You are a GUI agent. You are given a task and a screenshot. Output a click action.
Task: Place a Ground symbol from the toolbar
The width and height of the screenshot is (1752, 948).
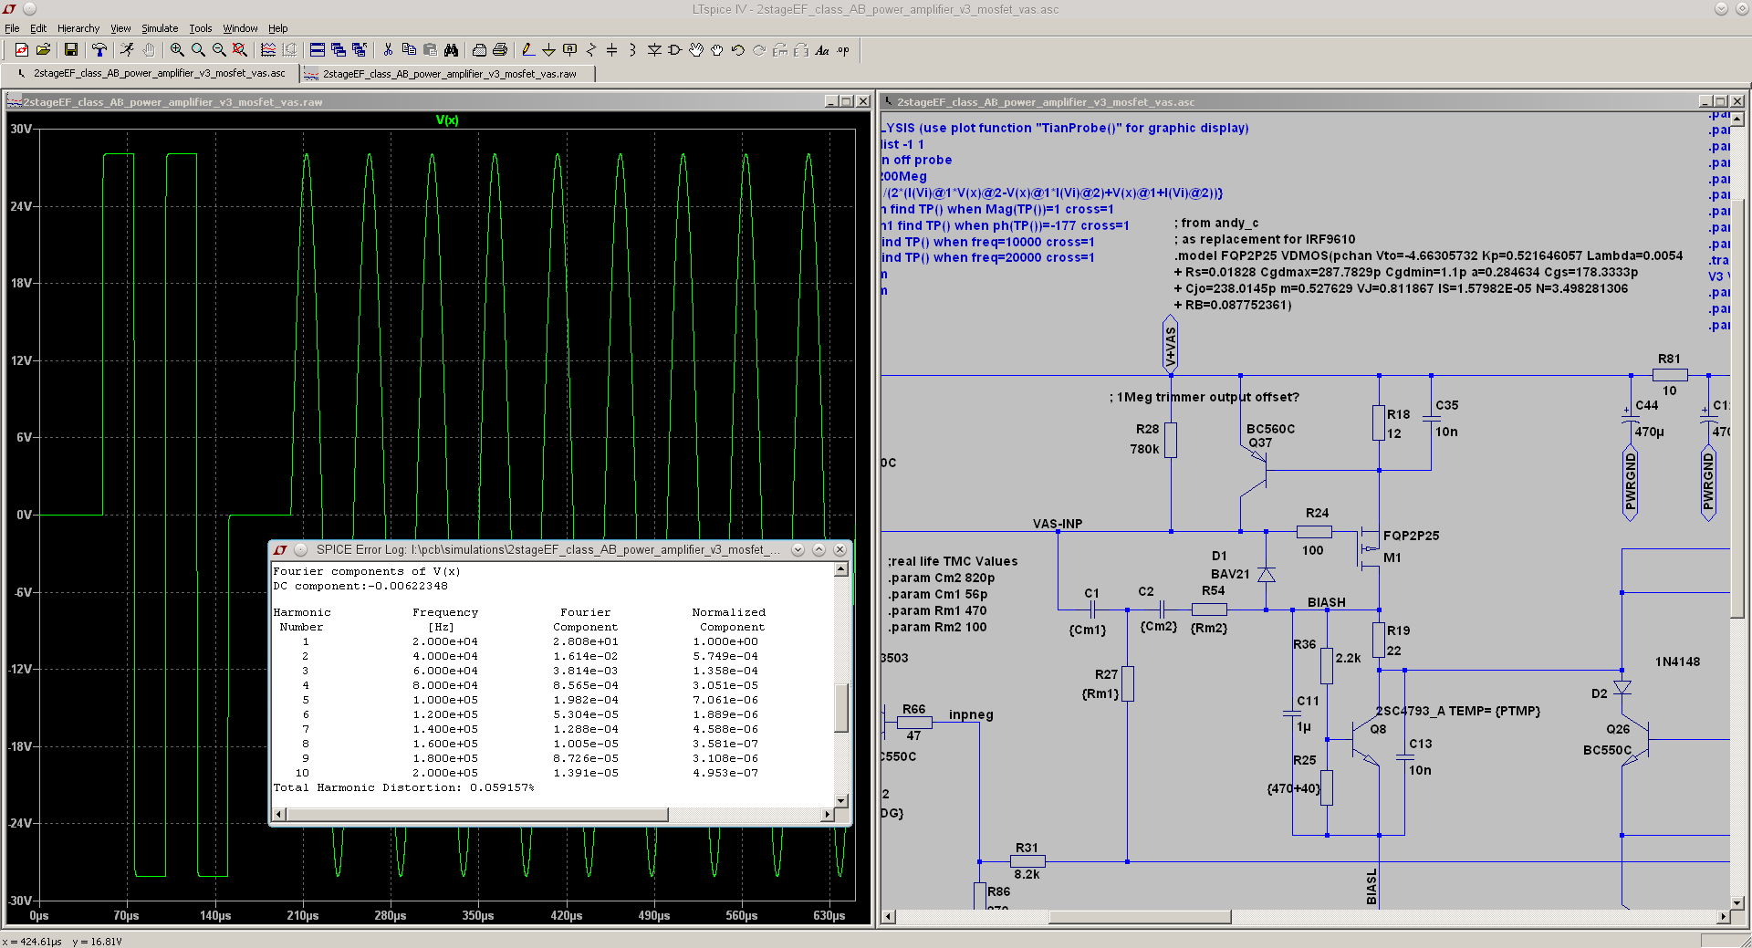point(548,50)
